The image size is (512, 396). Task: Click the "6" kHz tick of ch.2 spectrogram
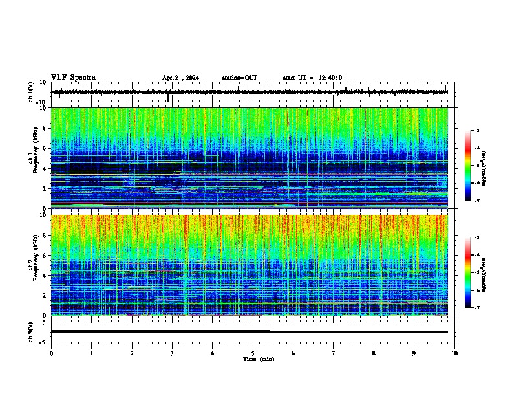pos(45,256)
